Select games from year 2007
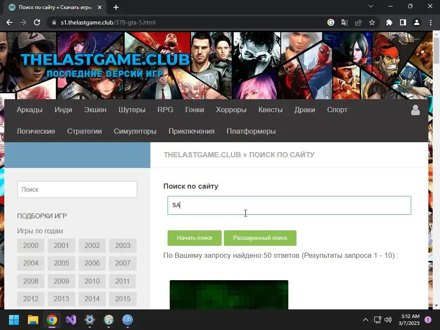This screenshot has height=330, width=440. [122, 263]
